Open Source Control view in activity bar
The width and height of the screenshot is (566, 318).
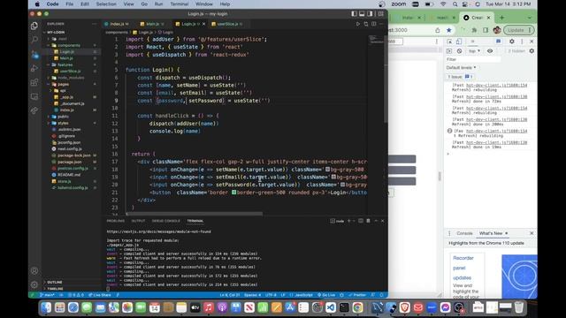(34, 55)
